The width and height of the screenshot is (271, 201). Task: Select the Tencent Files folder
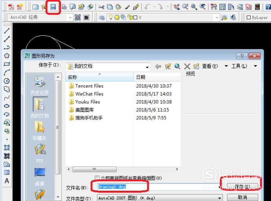[86, 86]
